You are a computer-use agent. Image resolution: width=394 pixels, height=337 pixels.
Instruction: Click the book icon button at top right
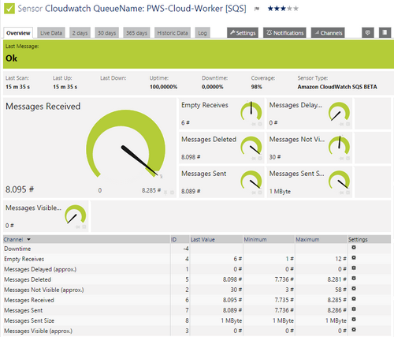tap(385, 32)
